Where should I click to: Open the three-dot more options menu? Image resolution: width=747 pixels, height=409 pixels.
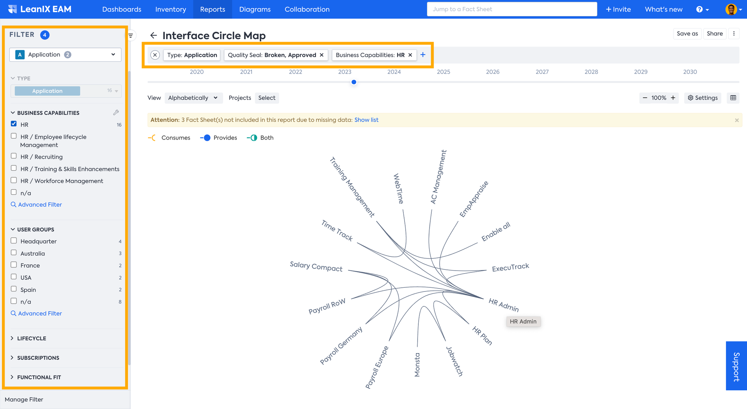click(734, 34)
